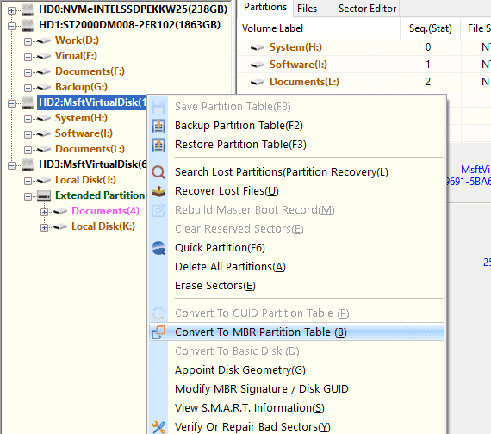
Task: Select Documents(F:) label in the disk tree
Action: [x=90, y=71]
